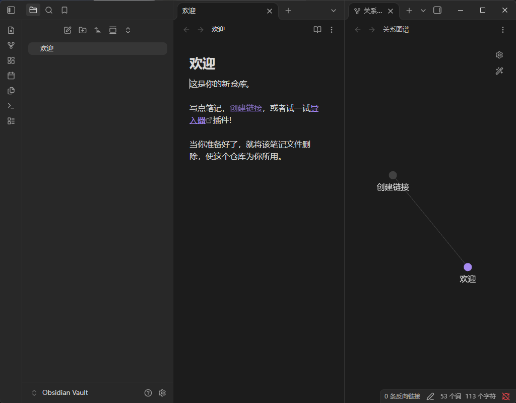This screenshot has height=403, width=516.
Task: Navigate back in graph view
Action: tap(358, 30)
